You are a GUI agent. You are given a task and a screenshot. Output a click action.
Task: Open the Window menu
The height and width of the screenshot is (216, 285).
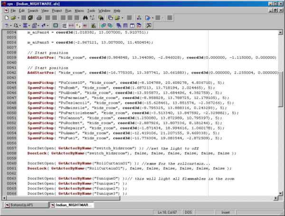tap(104, 10)
